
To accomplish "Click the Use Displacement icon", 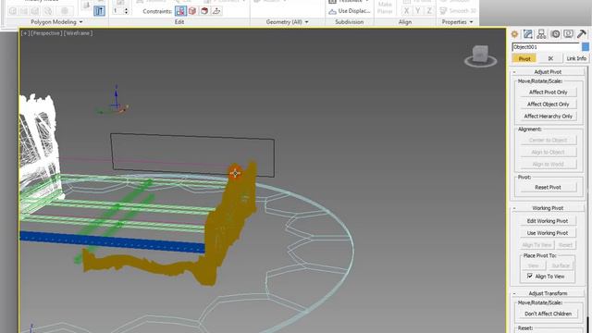I will (332, 11).
